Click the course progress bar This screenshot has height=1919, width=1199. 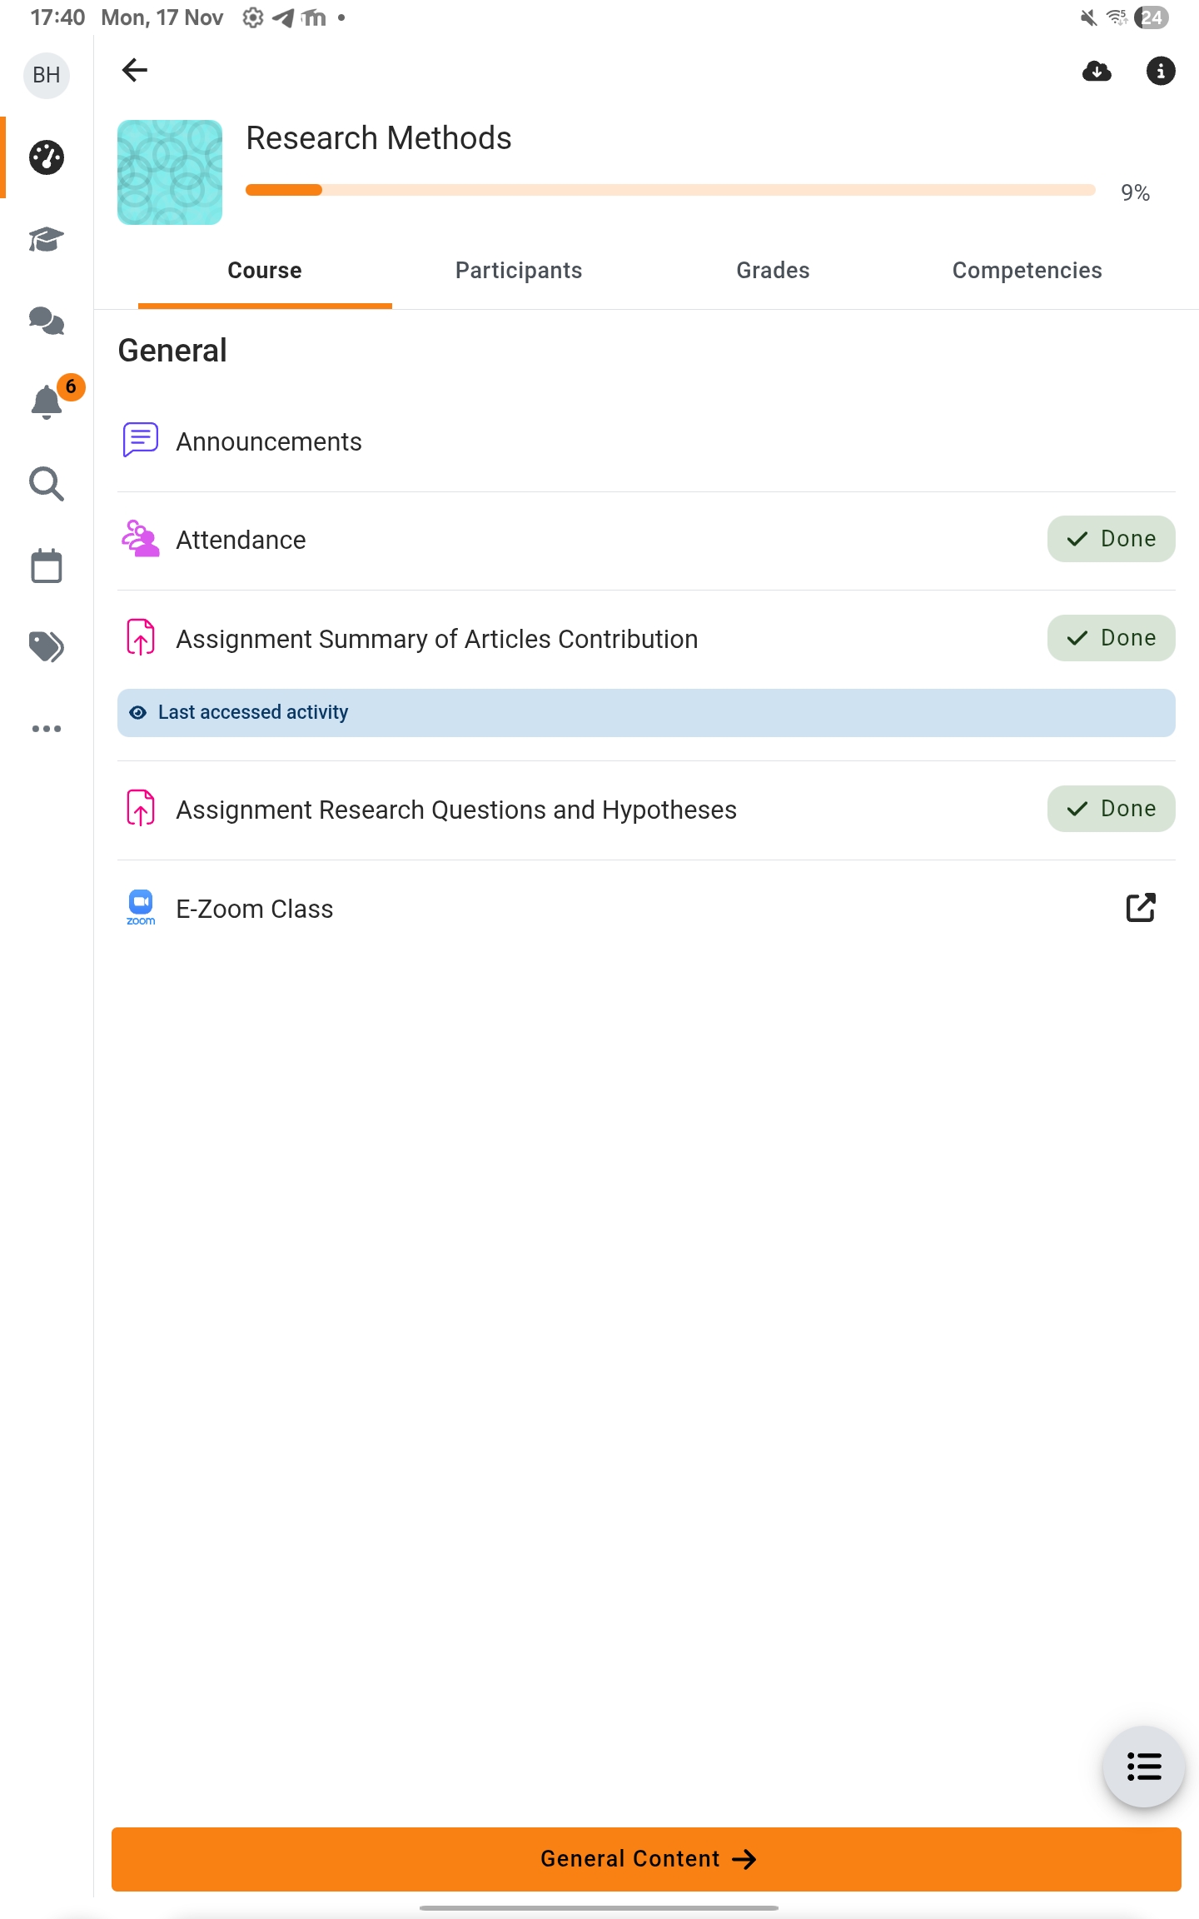click(670, 191)
